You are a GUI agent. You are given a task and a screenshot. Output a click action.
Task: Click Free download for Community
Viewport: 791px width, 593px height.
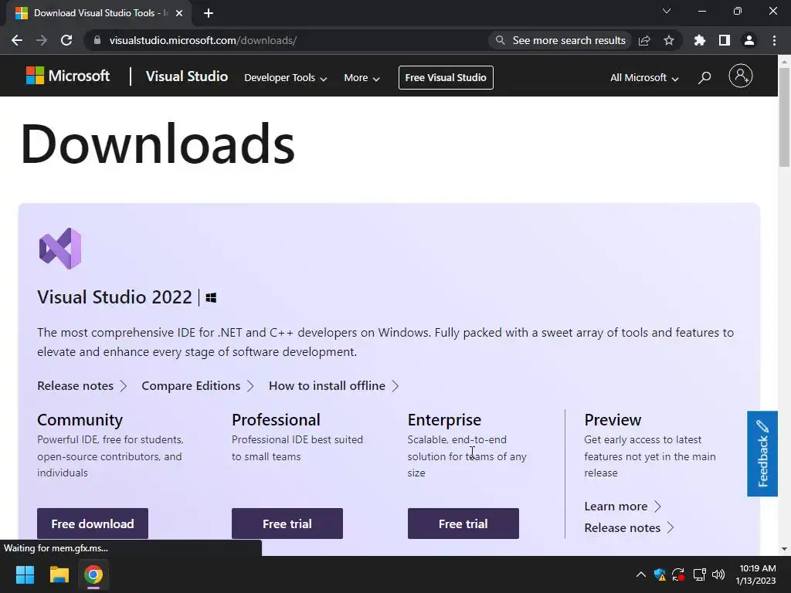pyautogui.click(x=93, y=524)
